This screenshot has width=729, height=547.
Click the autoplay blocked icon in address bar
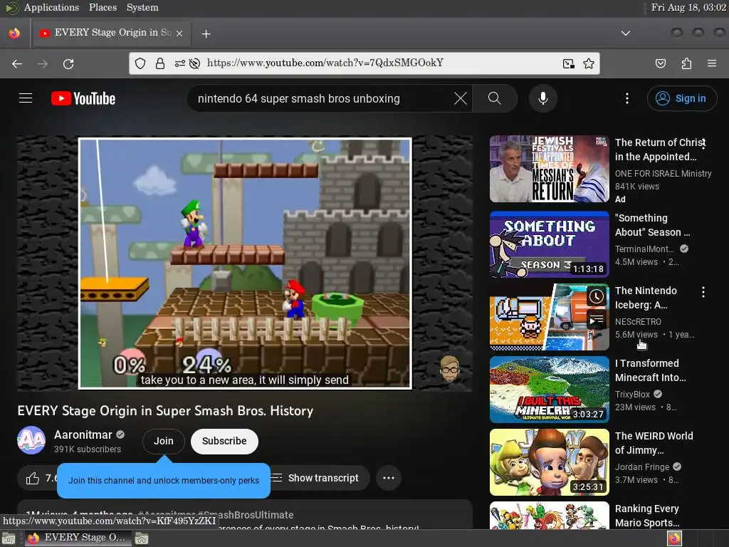pyautogui.click(x=195, y=63)
